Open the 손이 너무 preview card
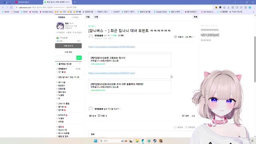Viewport: 256px width, 144px height. coord(130,86)
